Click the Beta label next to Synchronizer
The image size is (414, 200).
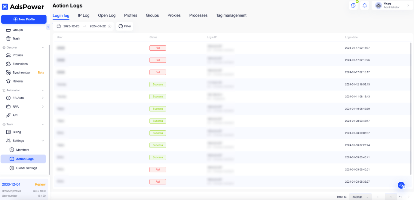click(41, 73)
